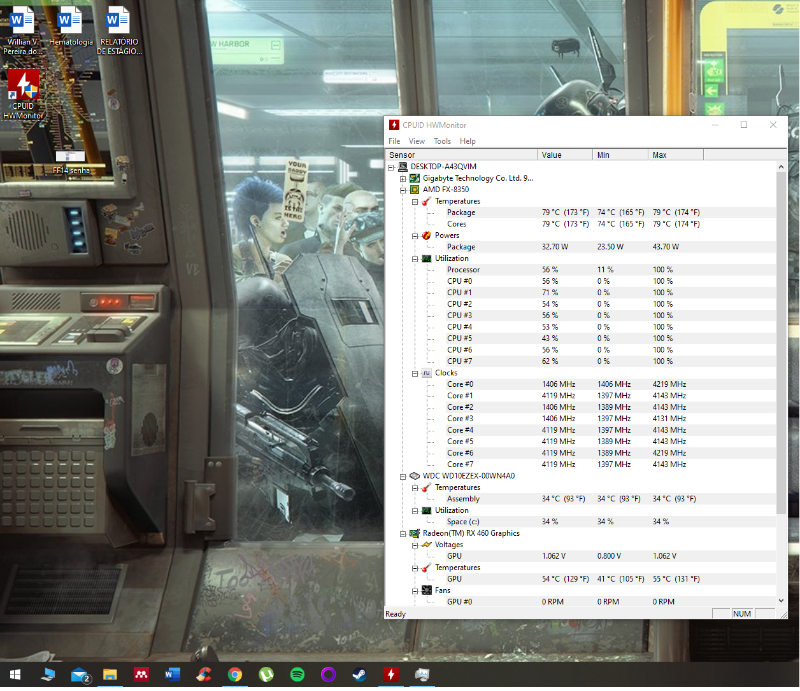The image size is (800, 691).
Task: Click the CPU Utilization chip icon
Action: 427,258
